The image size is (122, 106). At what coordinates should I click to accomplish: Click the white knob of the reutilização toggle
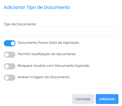coord(7,55)
